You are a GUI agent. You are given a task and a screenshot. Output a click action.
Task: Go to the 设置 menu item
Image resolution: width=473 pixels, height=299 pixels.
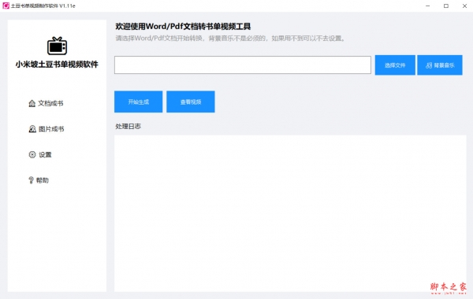point(40,155)
